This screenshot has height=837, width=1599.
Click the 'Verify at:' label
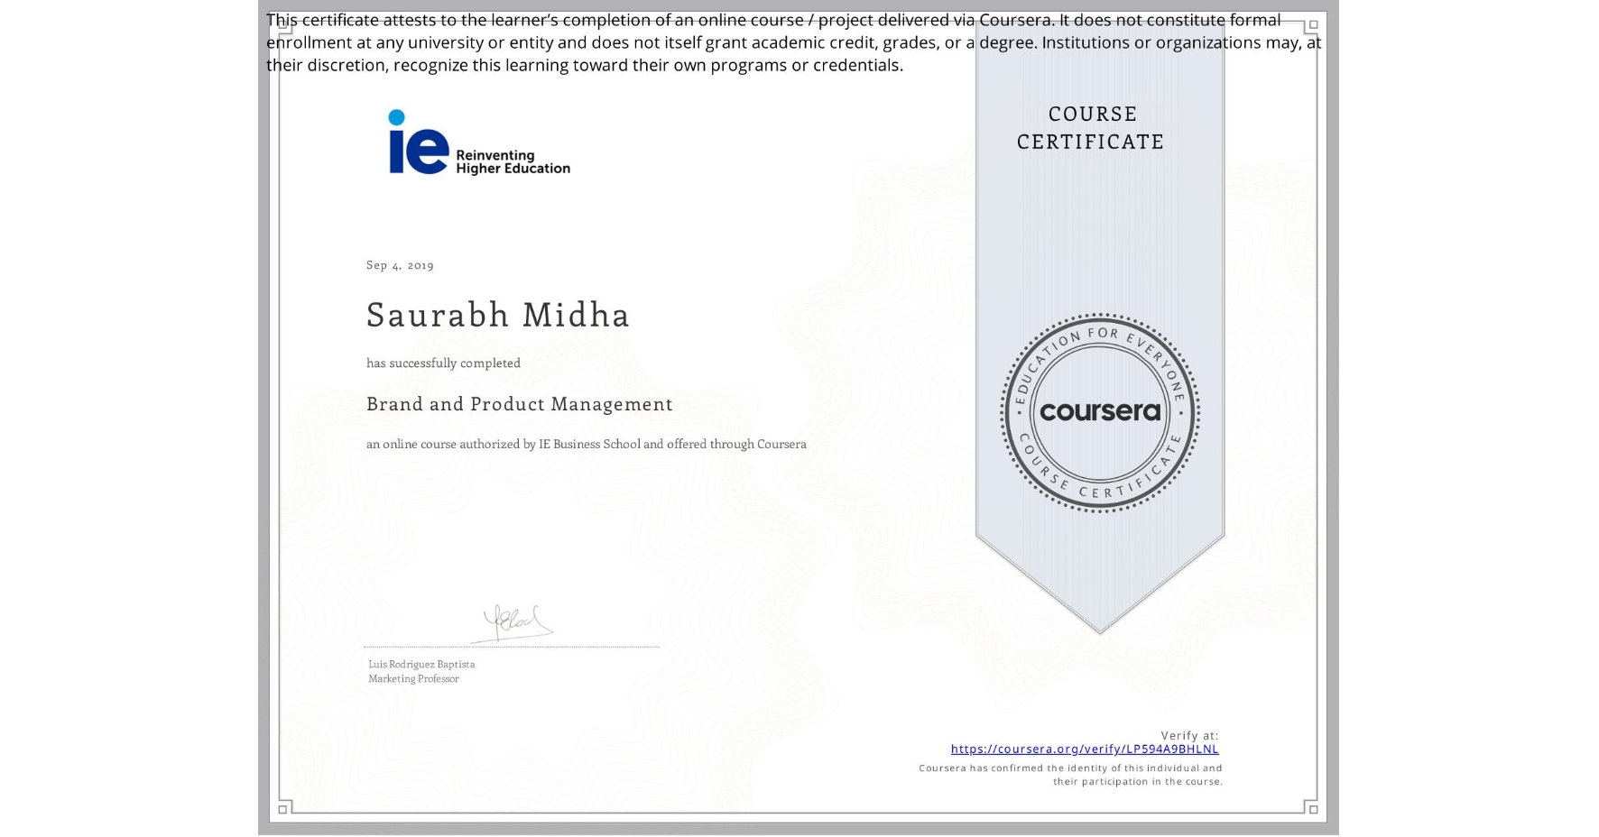tap(1189, 735)
